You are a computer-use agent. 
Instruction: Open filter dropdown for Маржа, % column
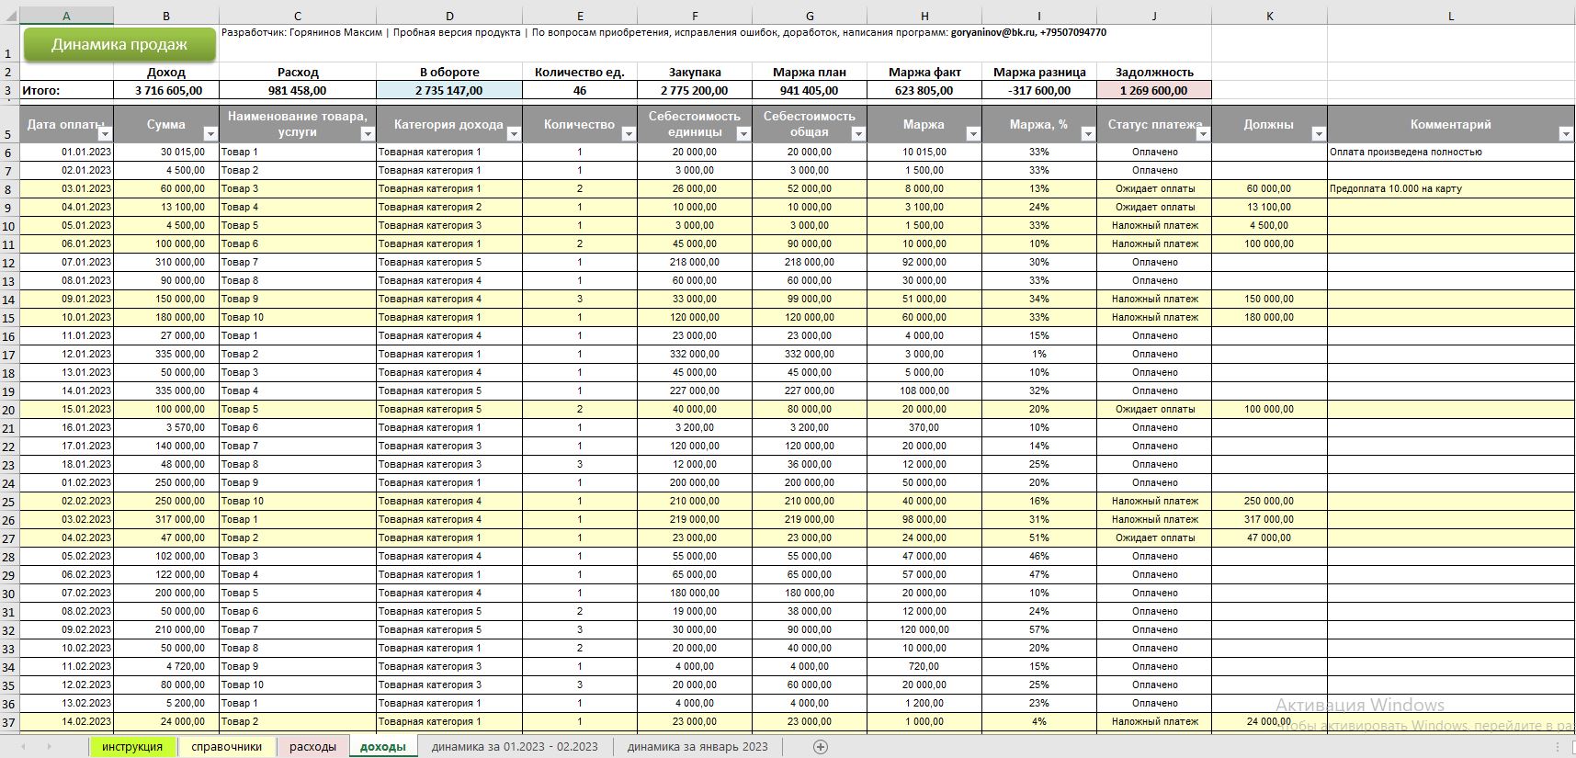(1088, 134)
